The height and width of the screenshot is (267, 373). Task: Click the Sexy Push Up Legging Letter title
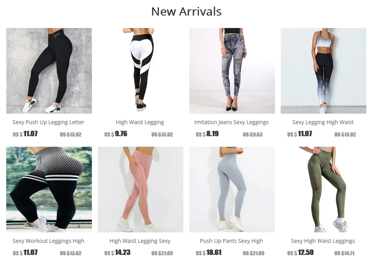click(48, 122)
